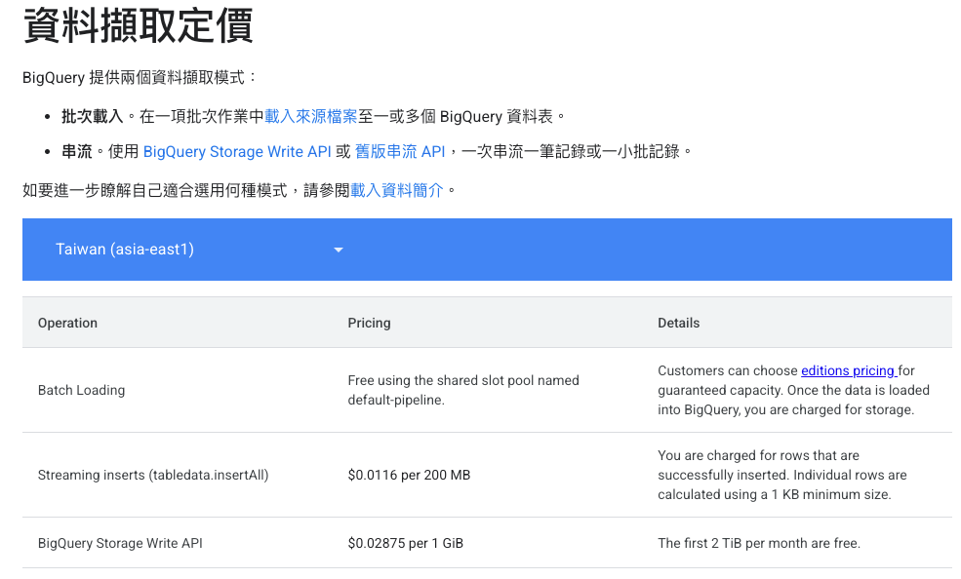Click the Details column header
Screen dimensions: 961x579
pyautogui.click(x=678, y=324)
